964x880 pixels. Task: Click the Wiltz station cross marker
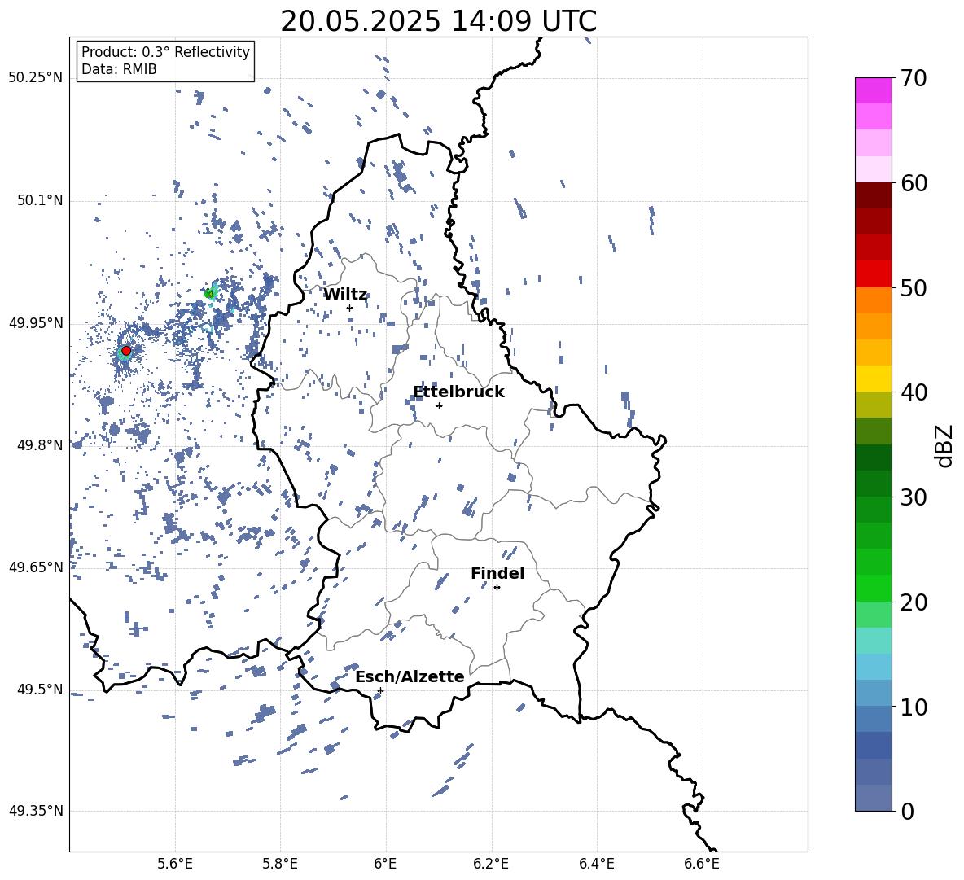point(349,308)
